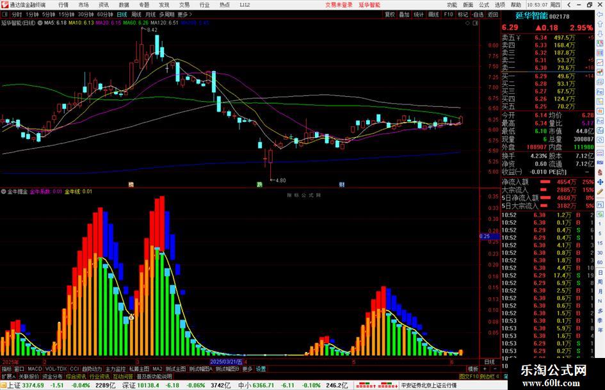The width and height of the screenshot is (605, 390).
Task: Select the 日线 daily period
Action: click(x=122, y=15)
